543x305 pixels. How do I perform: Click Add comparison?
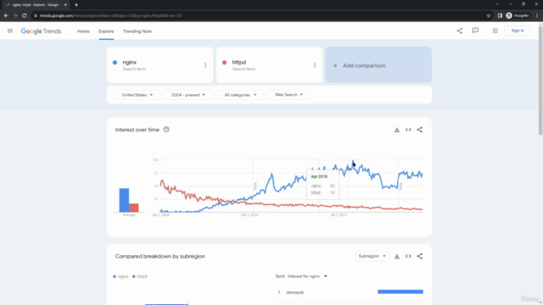click(378, 65)
